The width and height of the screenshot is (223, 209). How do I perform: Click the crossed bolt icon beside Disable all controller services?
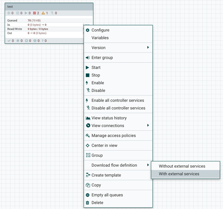tap(88, 108)
